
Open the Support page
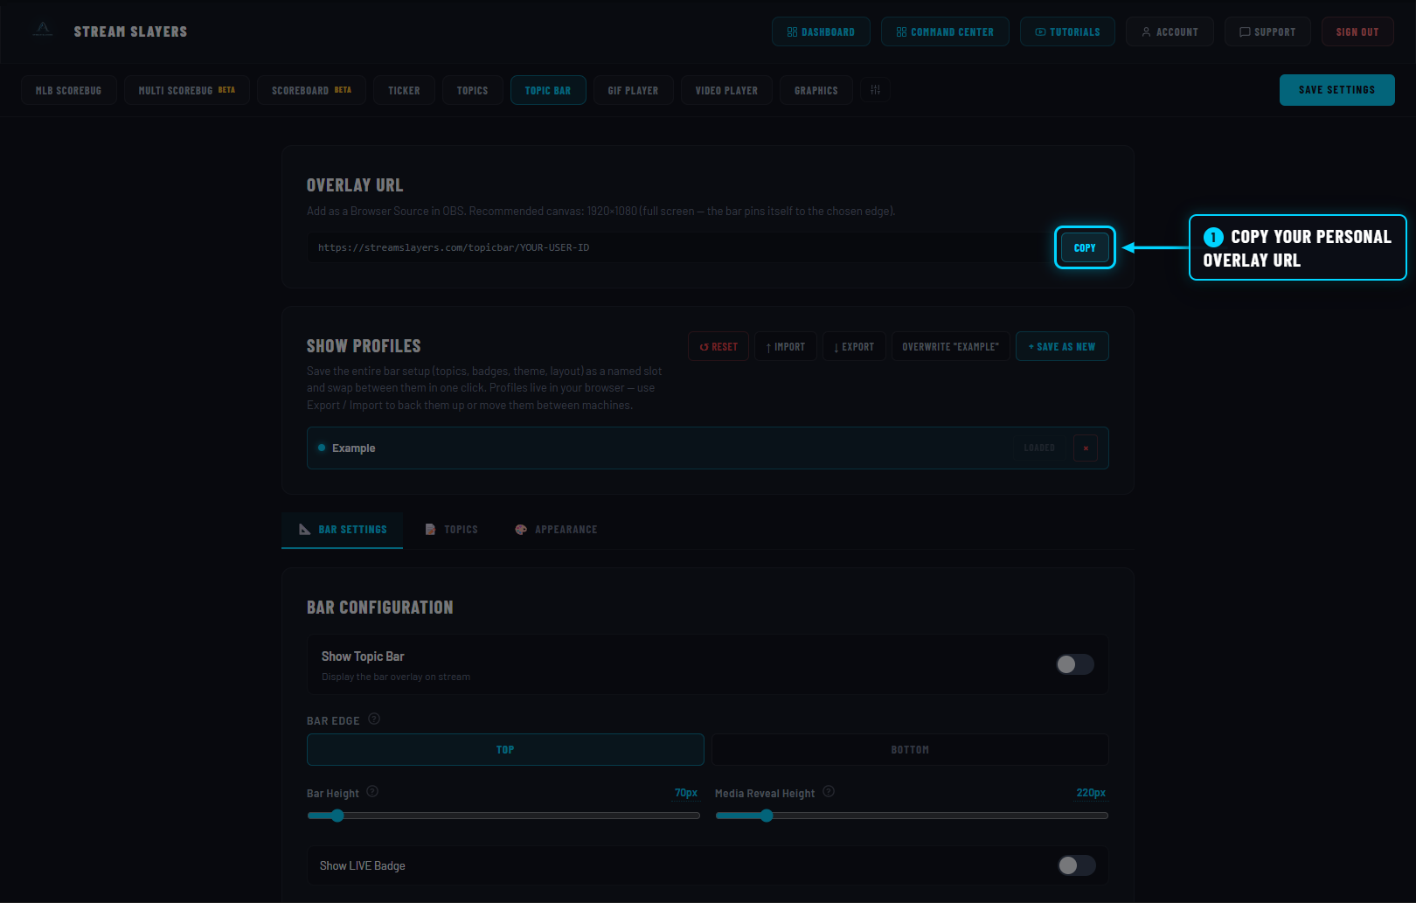1267,31
